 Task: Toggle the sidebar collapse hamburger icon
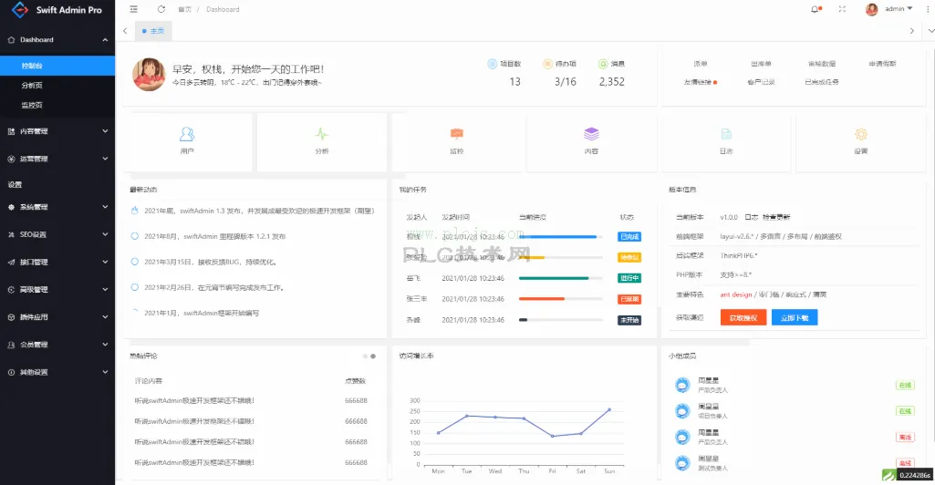click(133, 9)
